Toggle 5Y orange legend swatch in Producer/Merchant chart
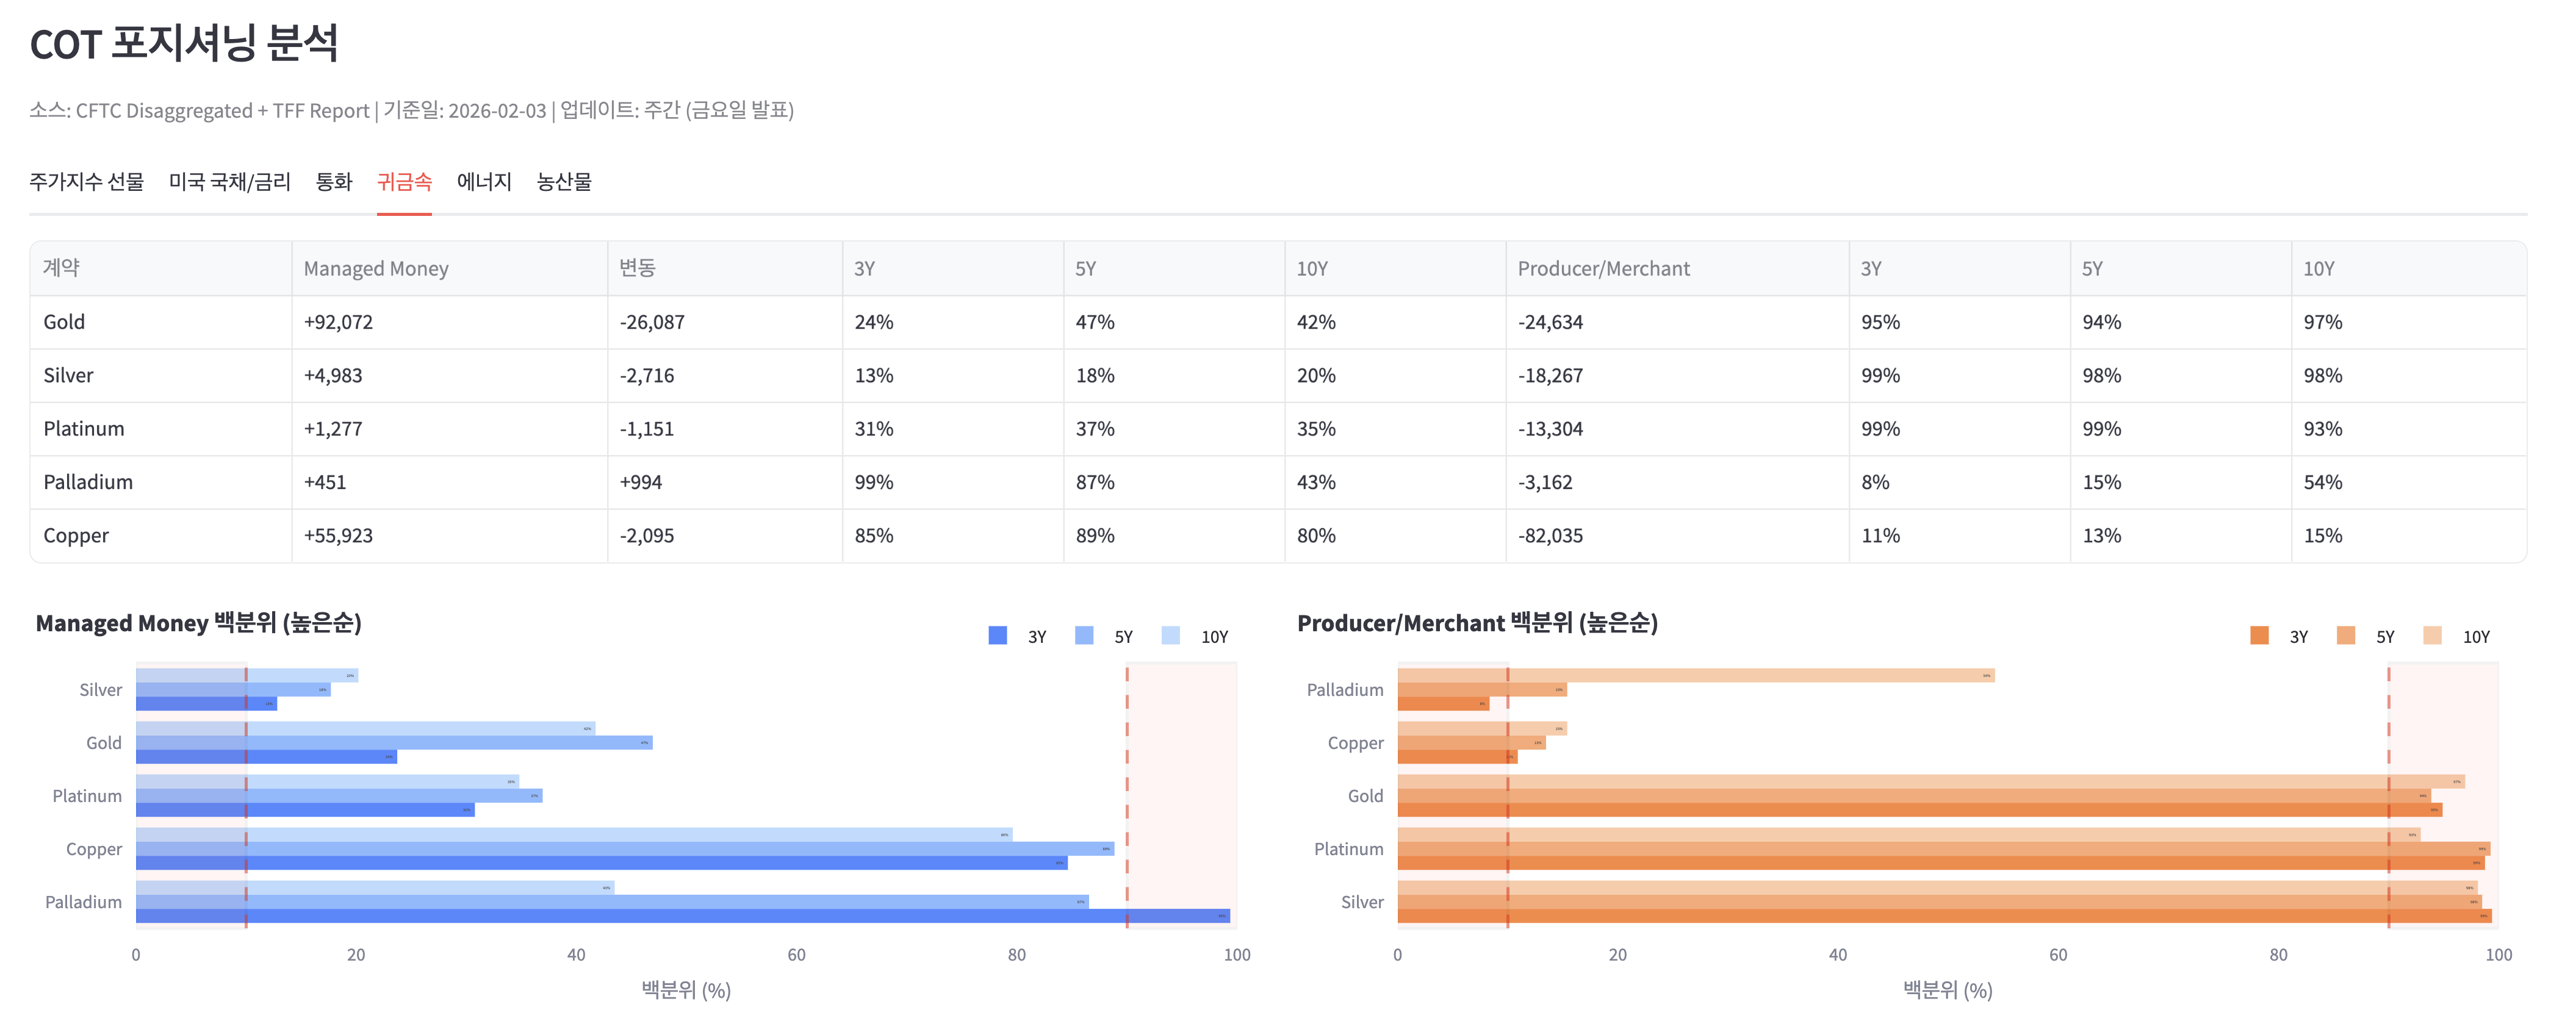Image resolution: width=2576 pixels, height=1021 pixels. tap(2346, 636)
